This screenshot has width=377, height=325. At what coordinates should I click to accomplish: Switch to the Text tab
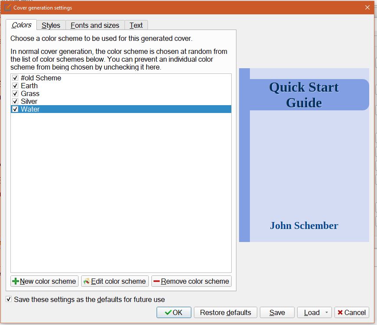click(x=136, y=25)
